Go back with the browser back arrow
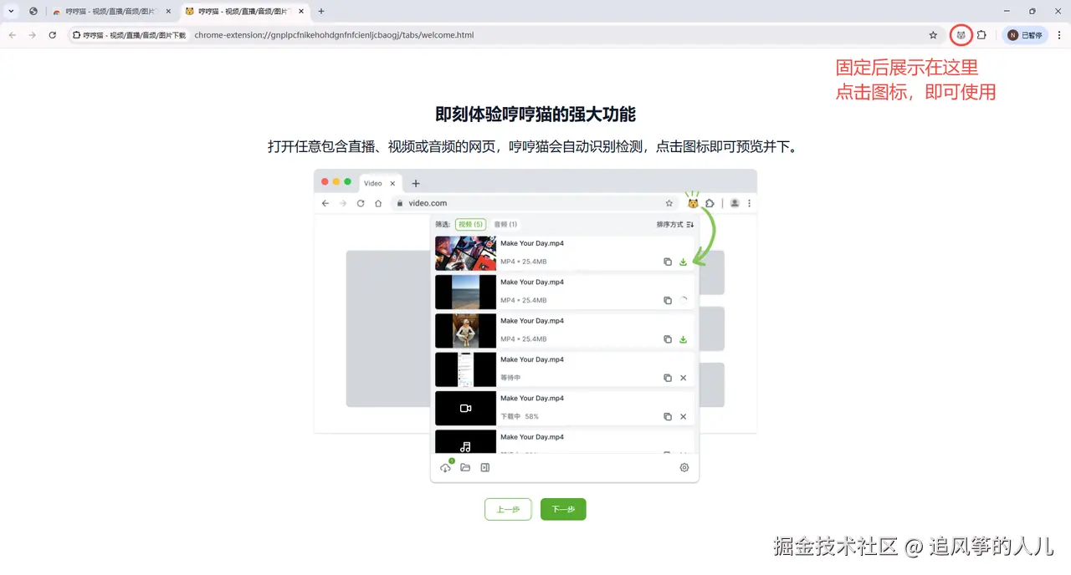The height and width of the screenshot is (575, 1071). coord(12,35)
